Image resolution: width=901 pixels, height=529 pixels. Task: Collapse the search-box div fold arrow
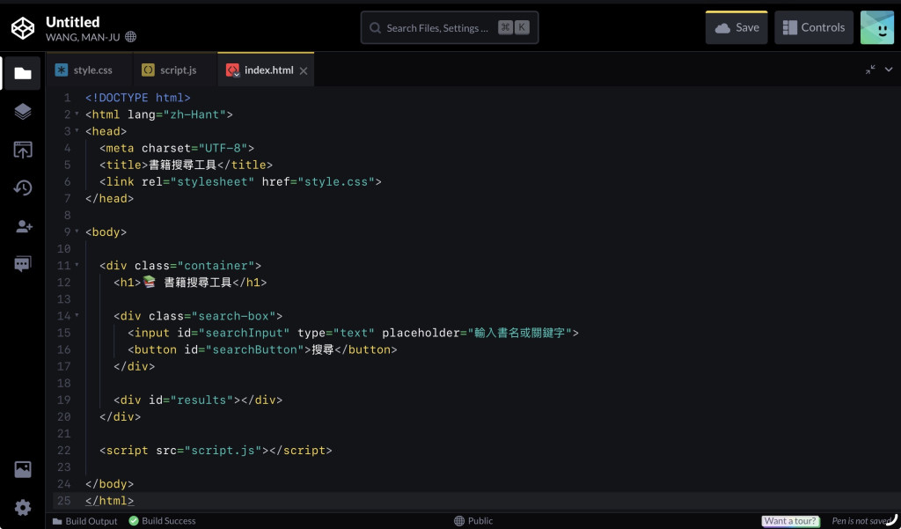pyautogui.click(x=77, y=316)
